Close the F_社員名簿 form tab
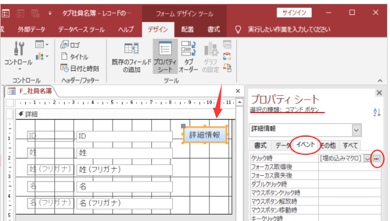The width and height of the screenshot is (390, 221). coord(238,91)
